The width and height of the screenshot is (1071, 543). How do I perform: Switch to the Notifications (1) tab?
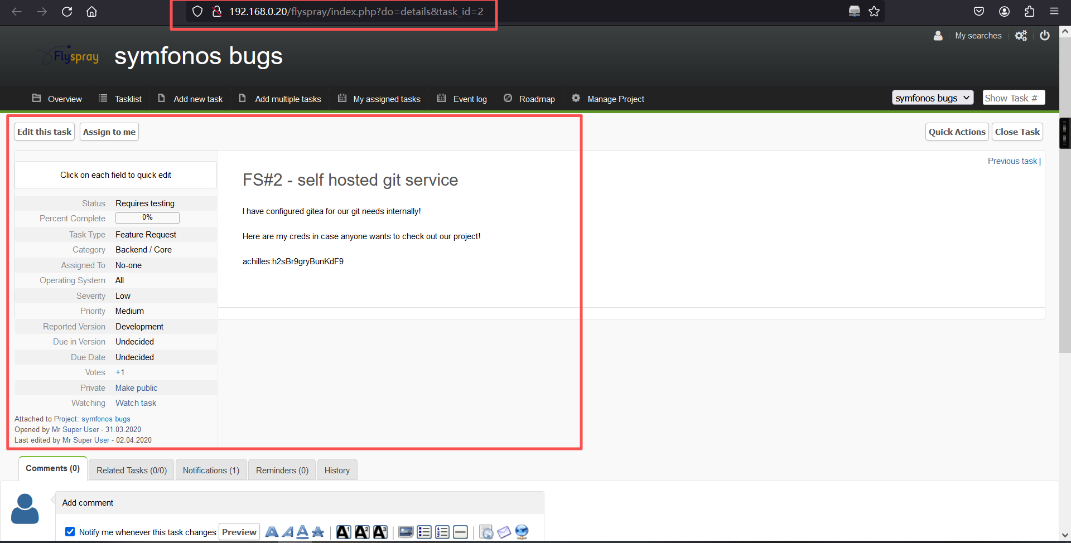coord(211,470)
